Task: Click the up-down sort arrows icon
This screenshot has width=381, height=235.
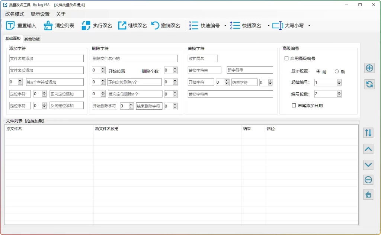Action: click(368, 132)
